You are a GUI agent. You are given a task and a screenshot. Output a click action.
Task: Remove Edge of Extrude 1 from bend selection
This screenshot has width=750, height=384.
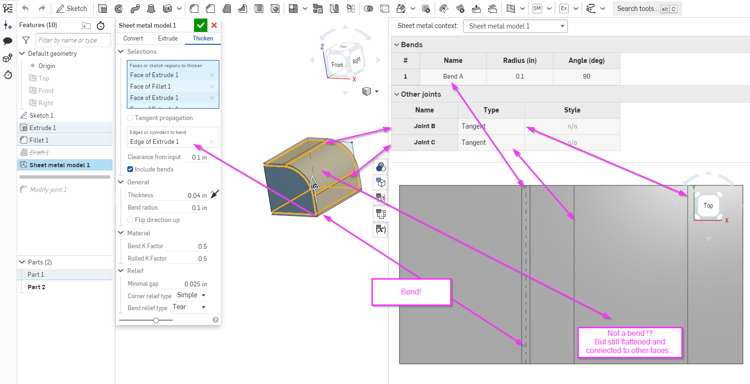(x=212, y=141)
